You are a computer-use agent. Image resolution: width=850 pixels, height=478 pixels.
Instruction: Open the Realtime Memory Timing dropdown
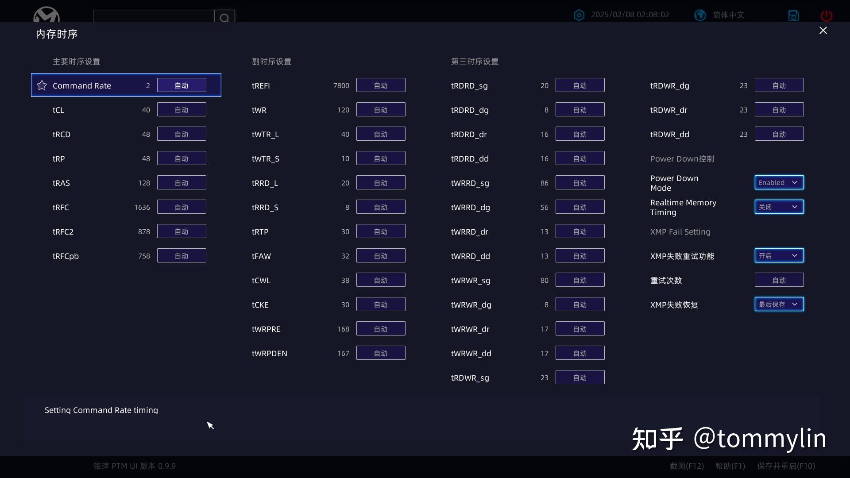tap(778, 207)
